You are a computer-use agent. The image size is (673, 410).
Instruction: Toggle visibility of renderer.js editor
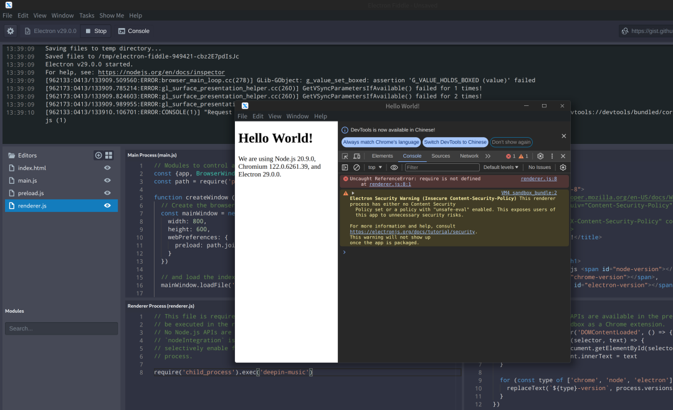[x=107, y=206]
